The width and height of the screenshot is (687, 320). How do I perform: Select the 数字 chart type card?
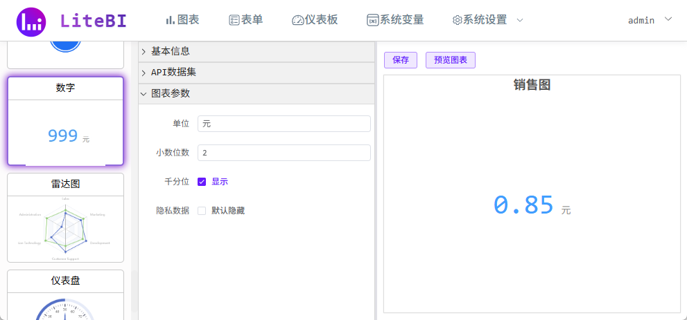coord(66,121)
